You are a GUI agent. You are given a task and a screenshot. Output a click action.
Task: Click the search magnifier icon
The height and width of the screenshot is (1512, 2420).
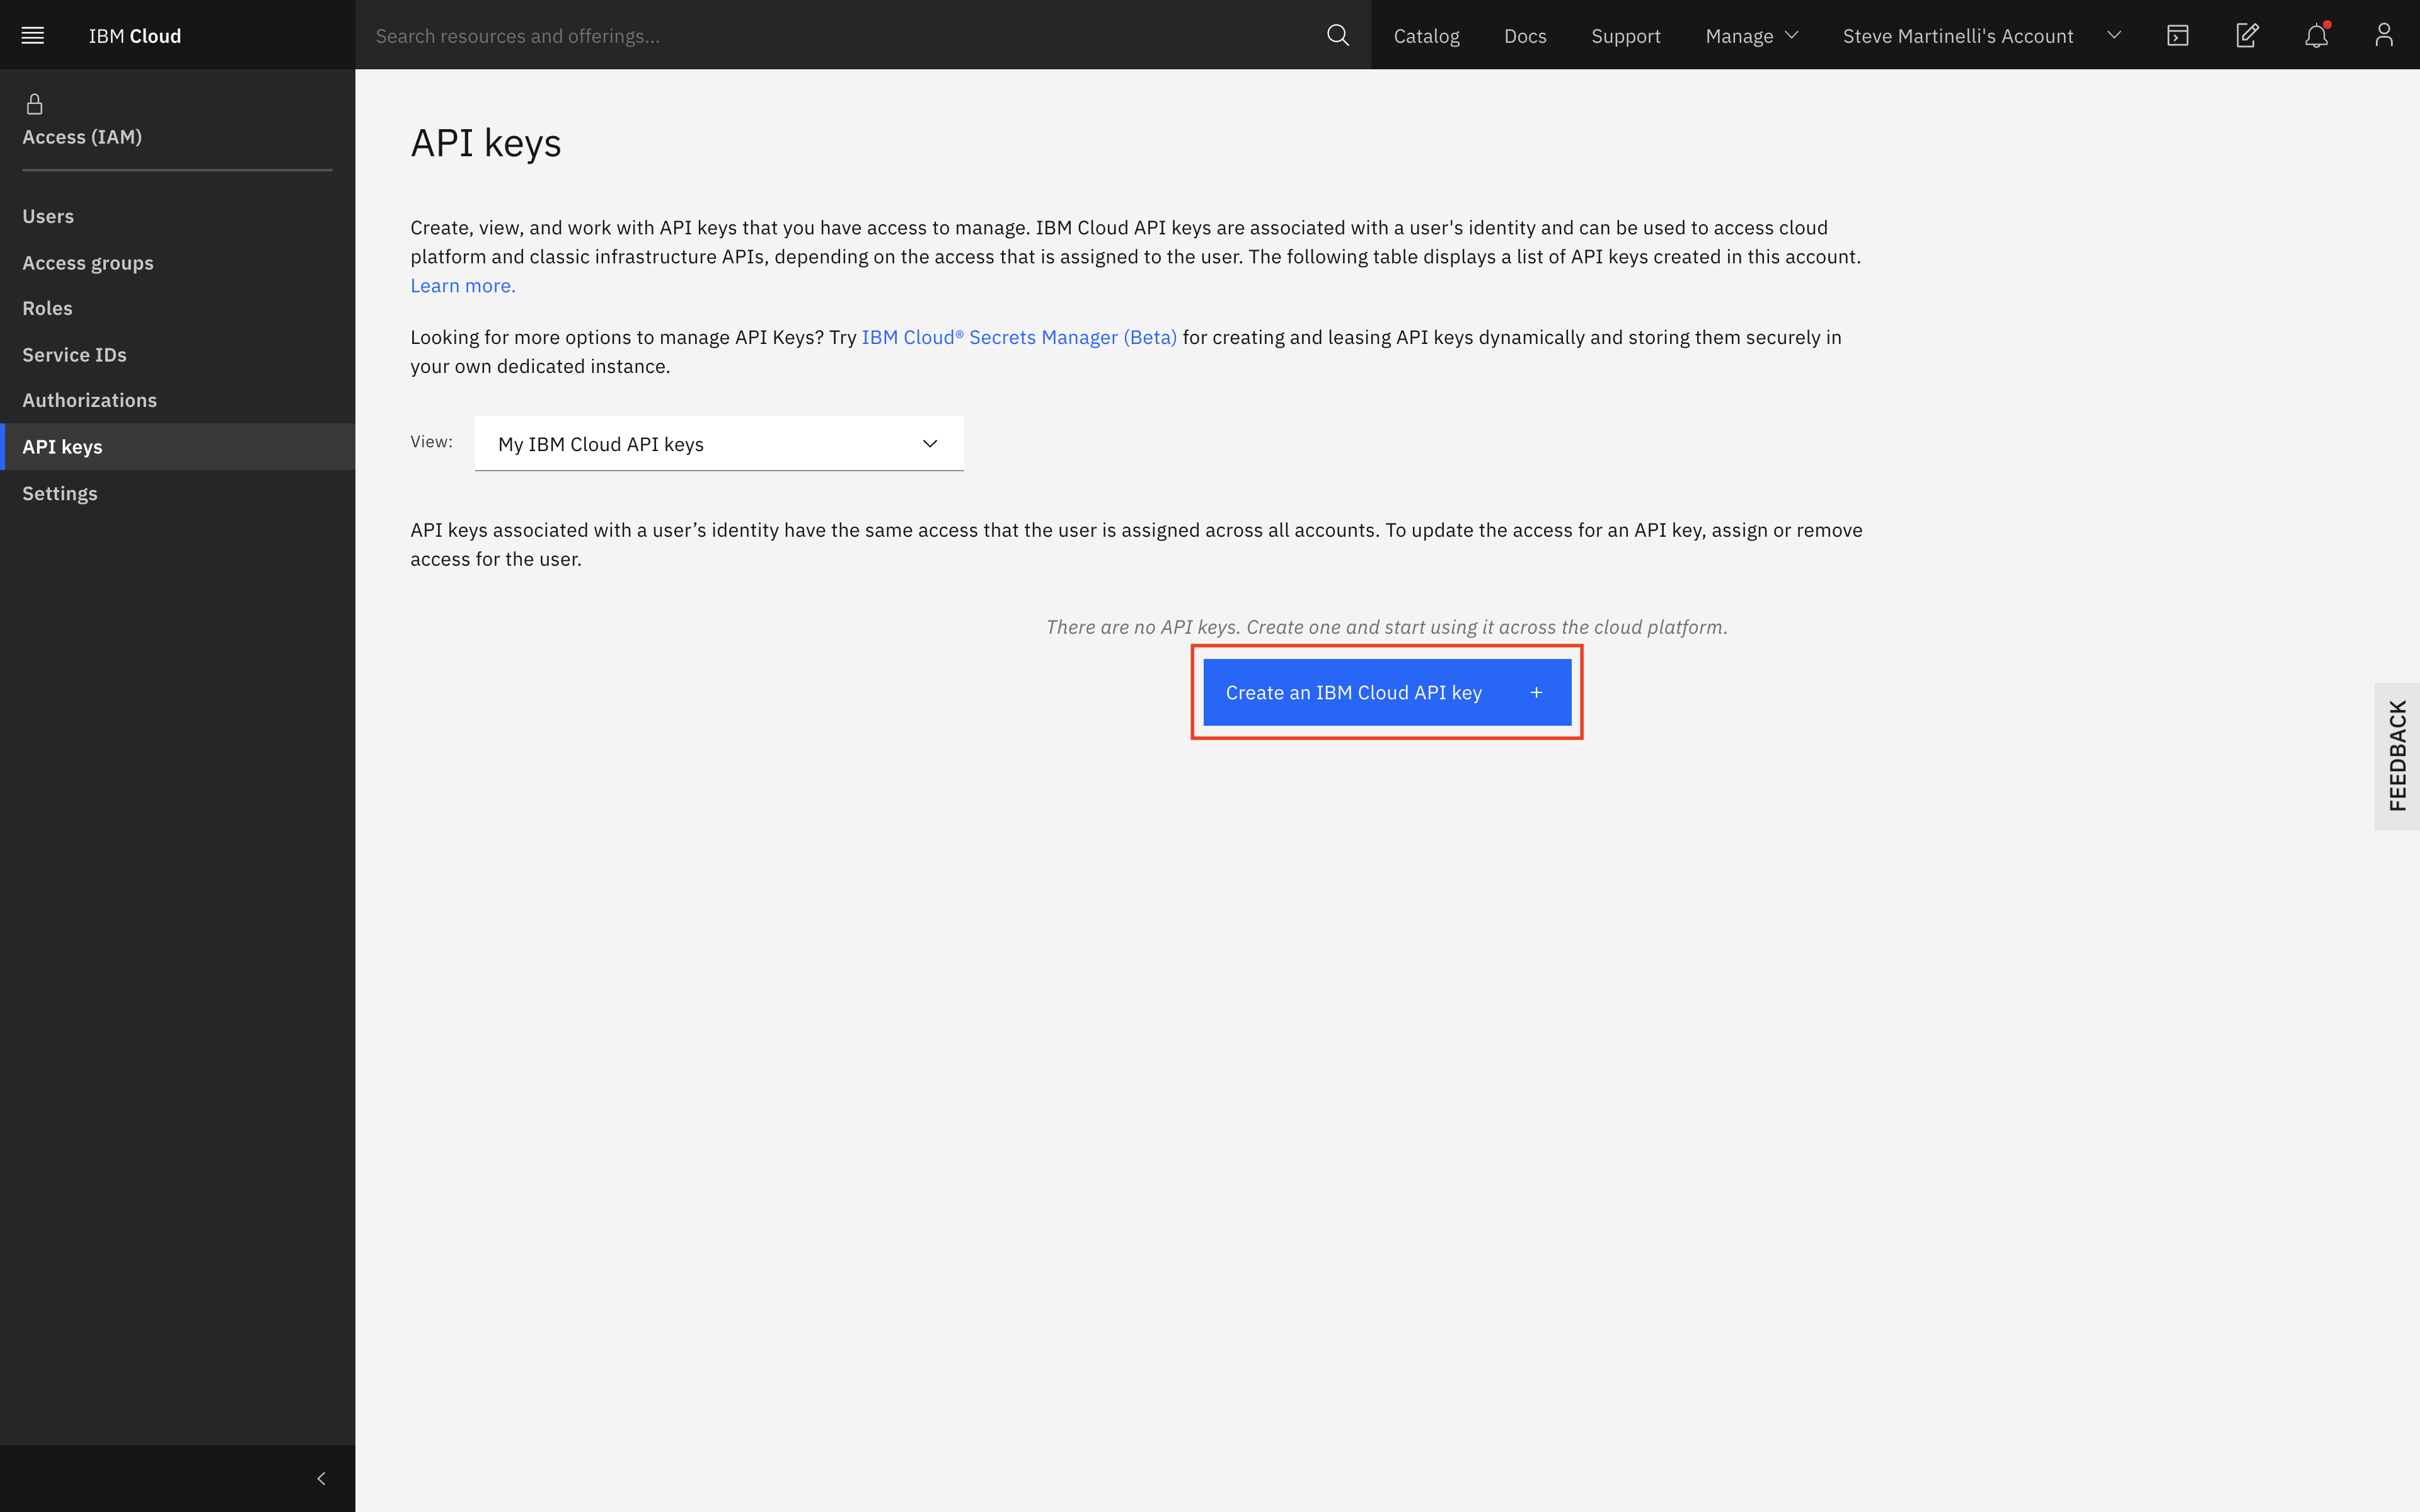[x=1337, y=36]
